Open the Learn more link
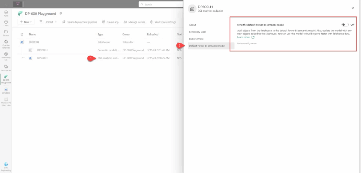Screen dimensions: 361x173 [243, 37]
